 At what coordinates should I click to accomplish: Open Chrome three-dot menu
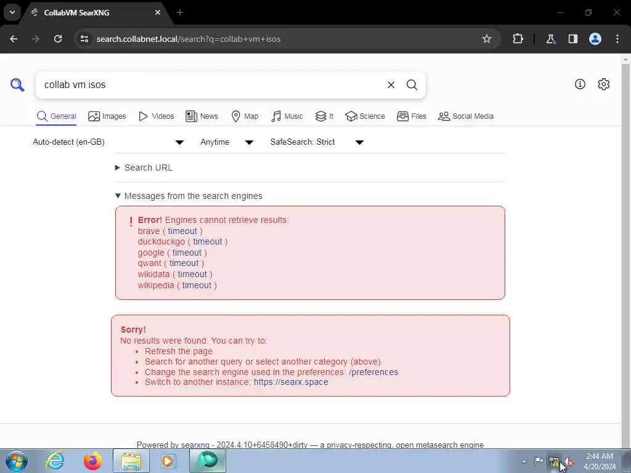(617, 39)
